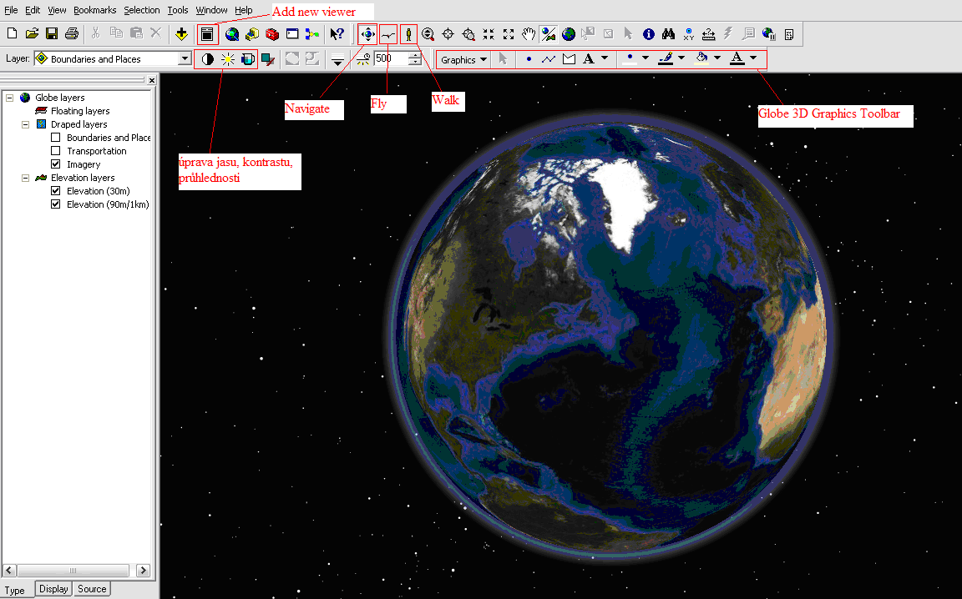
Task: Open the Tools menu
Action: [x=178, y=10]
